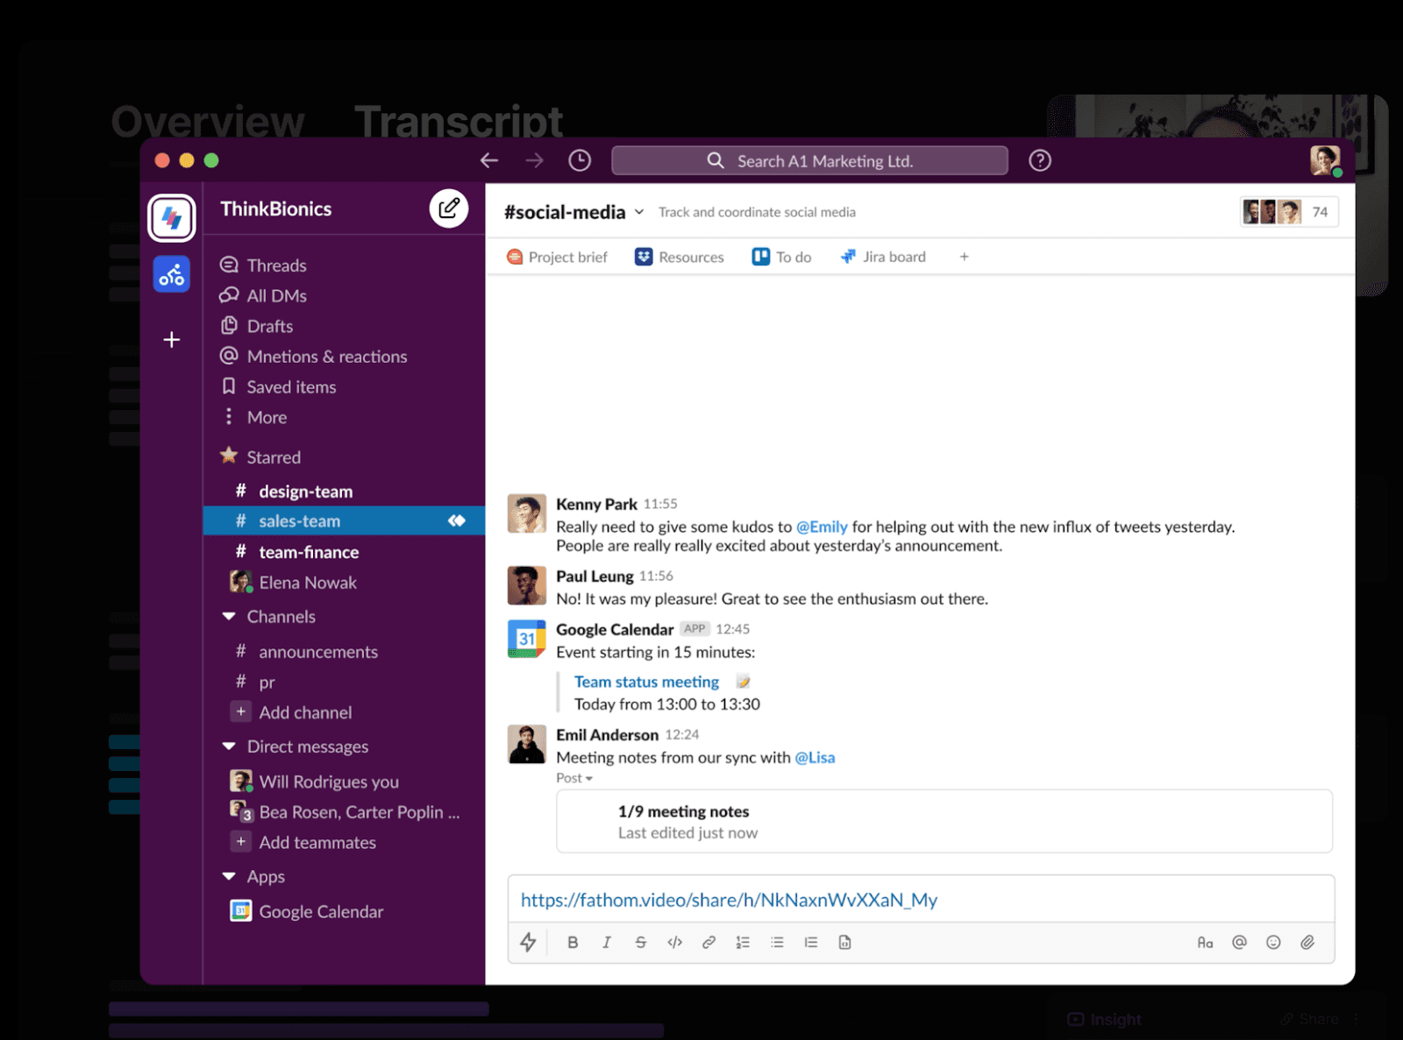Viewport: 1403px width, 1040px height.
Task: Mention someone with the @ icon
Action: tap(1239, 943)
